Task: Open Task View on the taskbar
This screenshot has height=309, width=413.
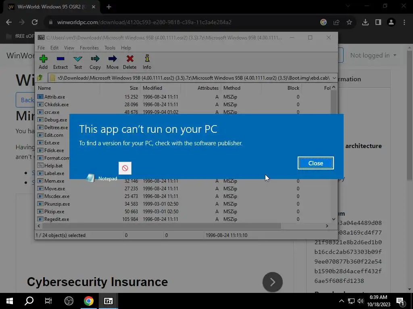Action: (x=48, y=301)
